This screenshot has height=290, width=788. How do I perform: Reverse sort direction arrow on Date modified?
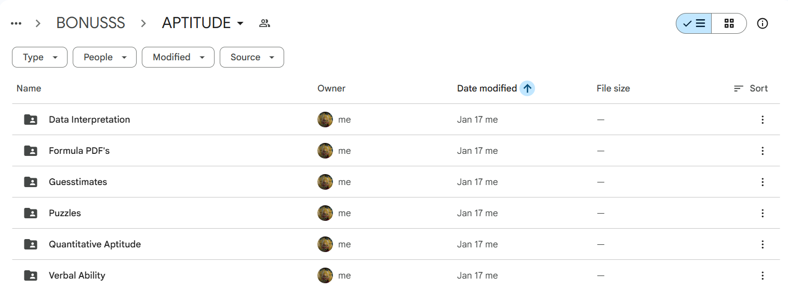pyautogui.click(x=527, y=88)
